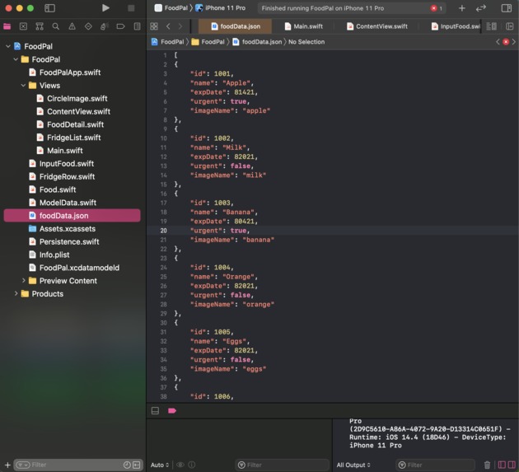Stop the running scheme
Viewport: 519px width, 472px height.
tap(131, 8)
